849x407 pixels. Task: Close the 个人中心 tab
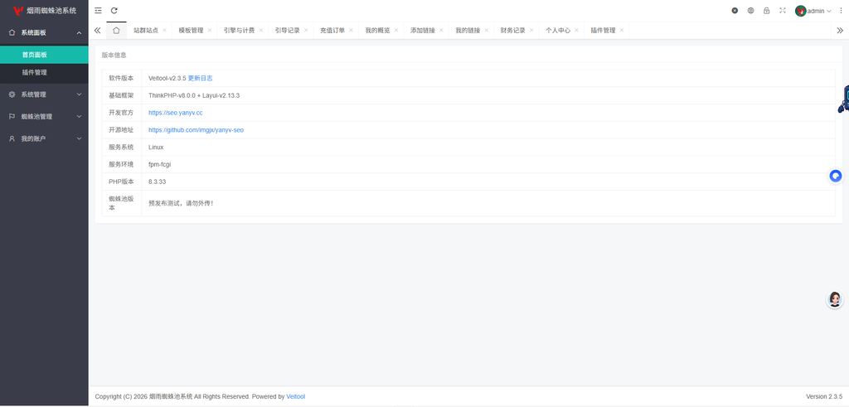[x=577, y=31]
